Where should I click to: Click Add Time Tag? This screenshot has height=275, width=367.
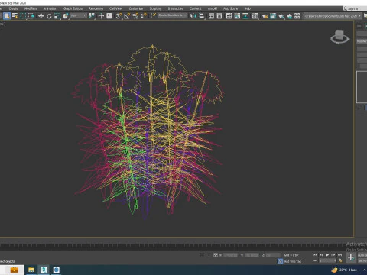coord(293,261)
